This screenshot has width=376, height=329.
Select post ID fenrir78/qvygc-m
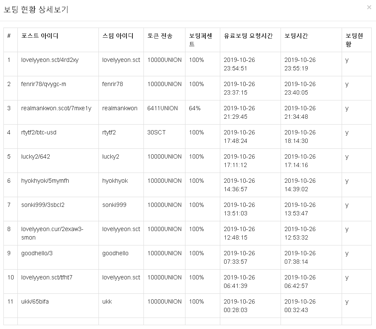[x=44, y=84]
